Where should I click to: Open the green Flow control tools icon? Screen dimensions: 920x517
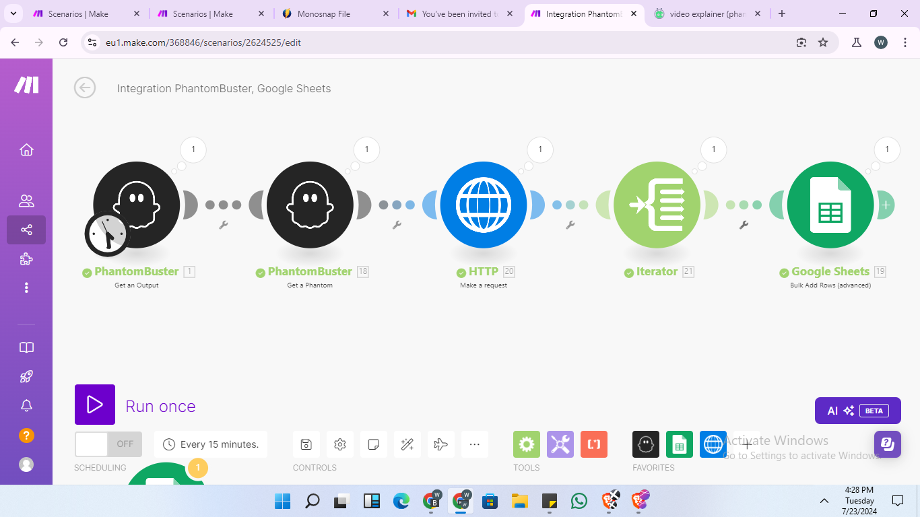[527, 444]
